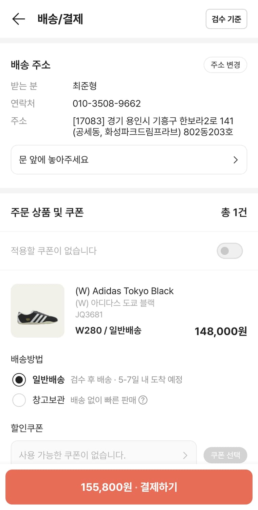This screenshot has height=510, width=258.
Task: Tap 155,800원 결제하기 to pay
Action: (x=129, y=487)
